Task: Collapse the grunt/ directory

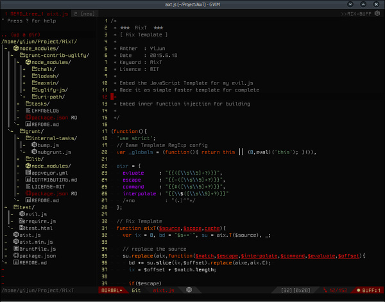Action: [12, 131]
